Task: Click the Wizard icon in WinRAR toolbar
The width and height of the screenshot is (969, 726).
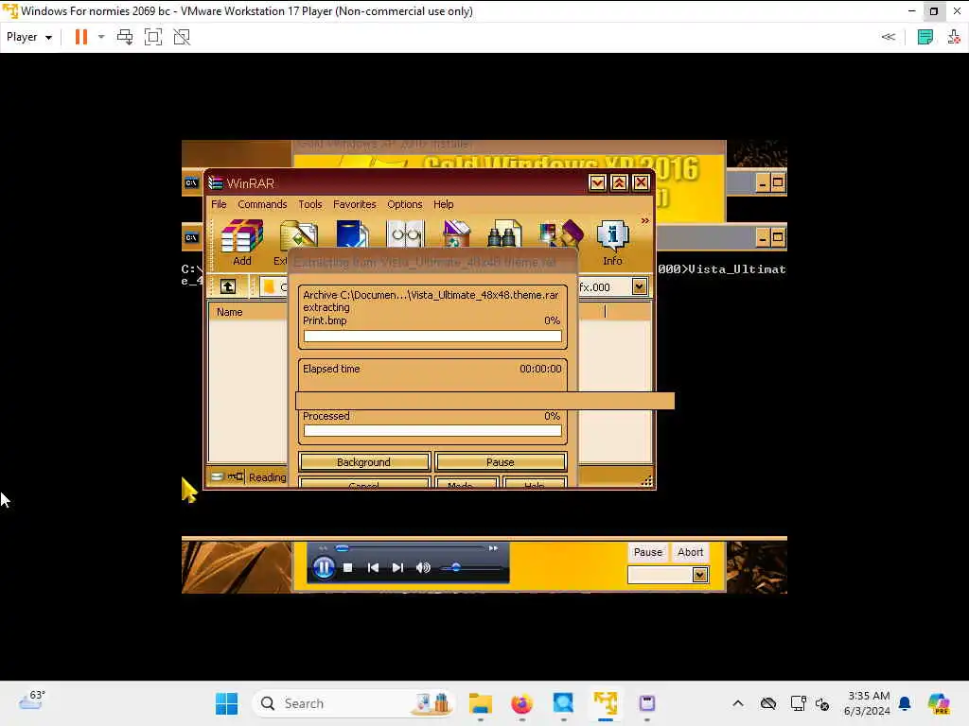Action: tap(561, 234)
